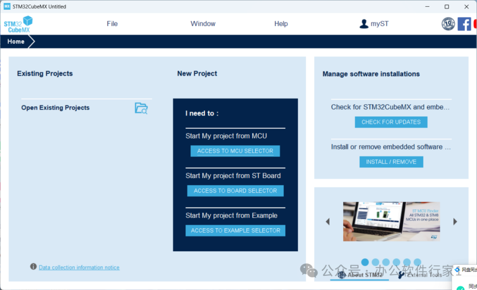Click 'Start My project from ST Board' text
Image resolution: width=477 pixels, height=290 pixels.
tap(233, 176)
